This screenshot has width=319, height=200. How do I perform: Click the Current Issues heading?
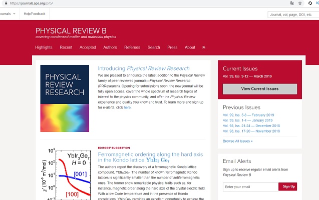(240, 68)
